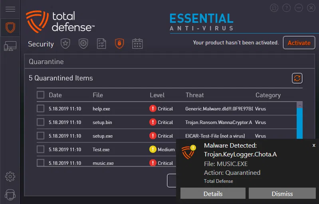Toggle the select-all checkbox in the table header
The width and height of the screenshot is (319, 204).
(40, 95)
